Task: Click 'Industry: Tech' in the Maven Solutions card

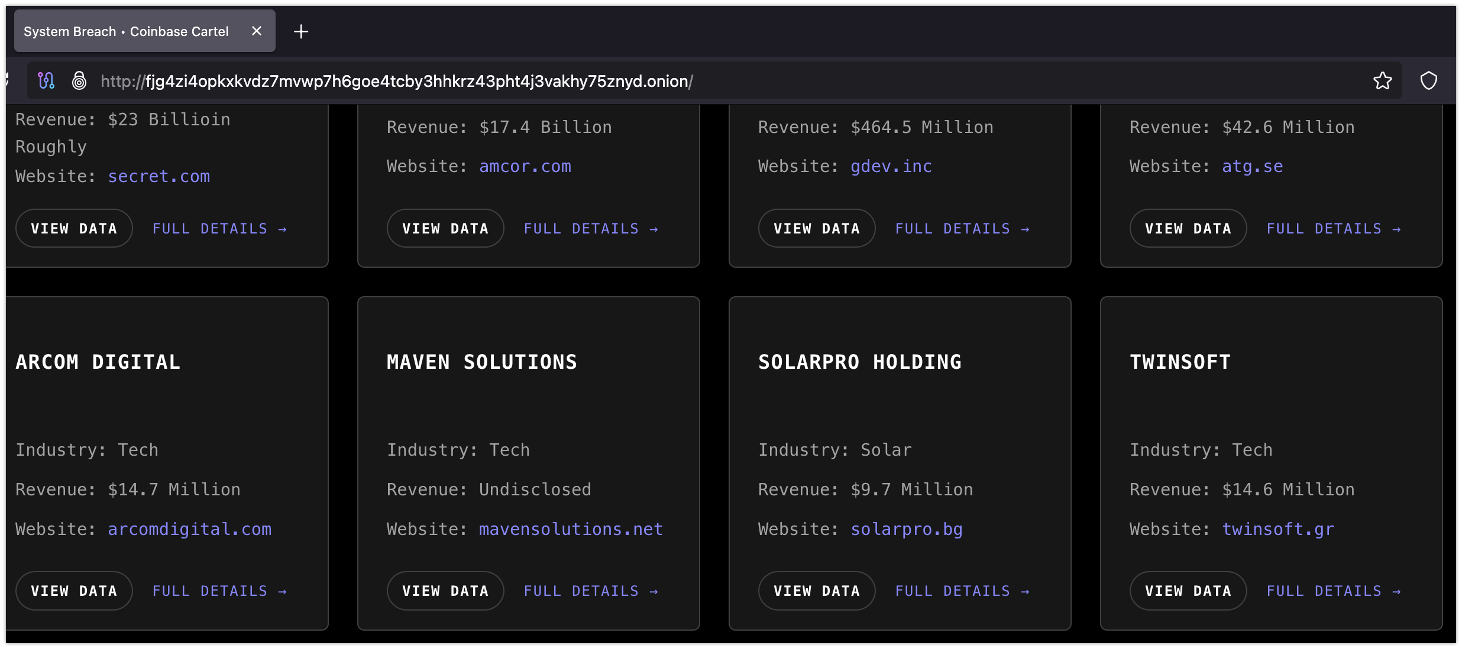Action: pos(458,450)
